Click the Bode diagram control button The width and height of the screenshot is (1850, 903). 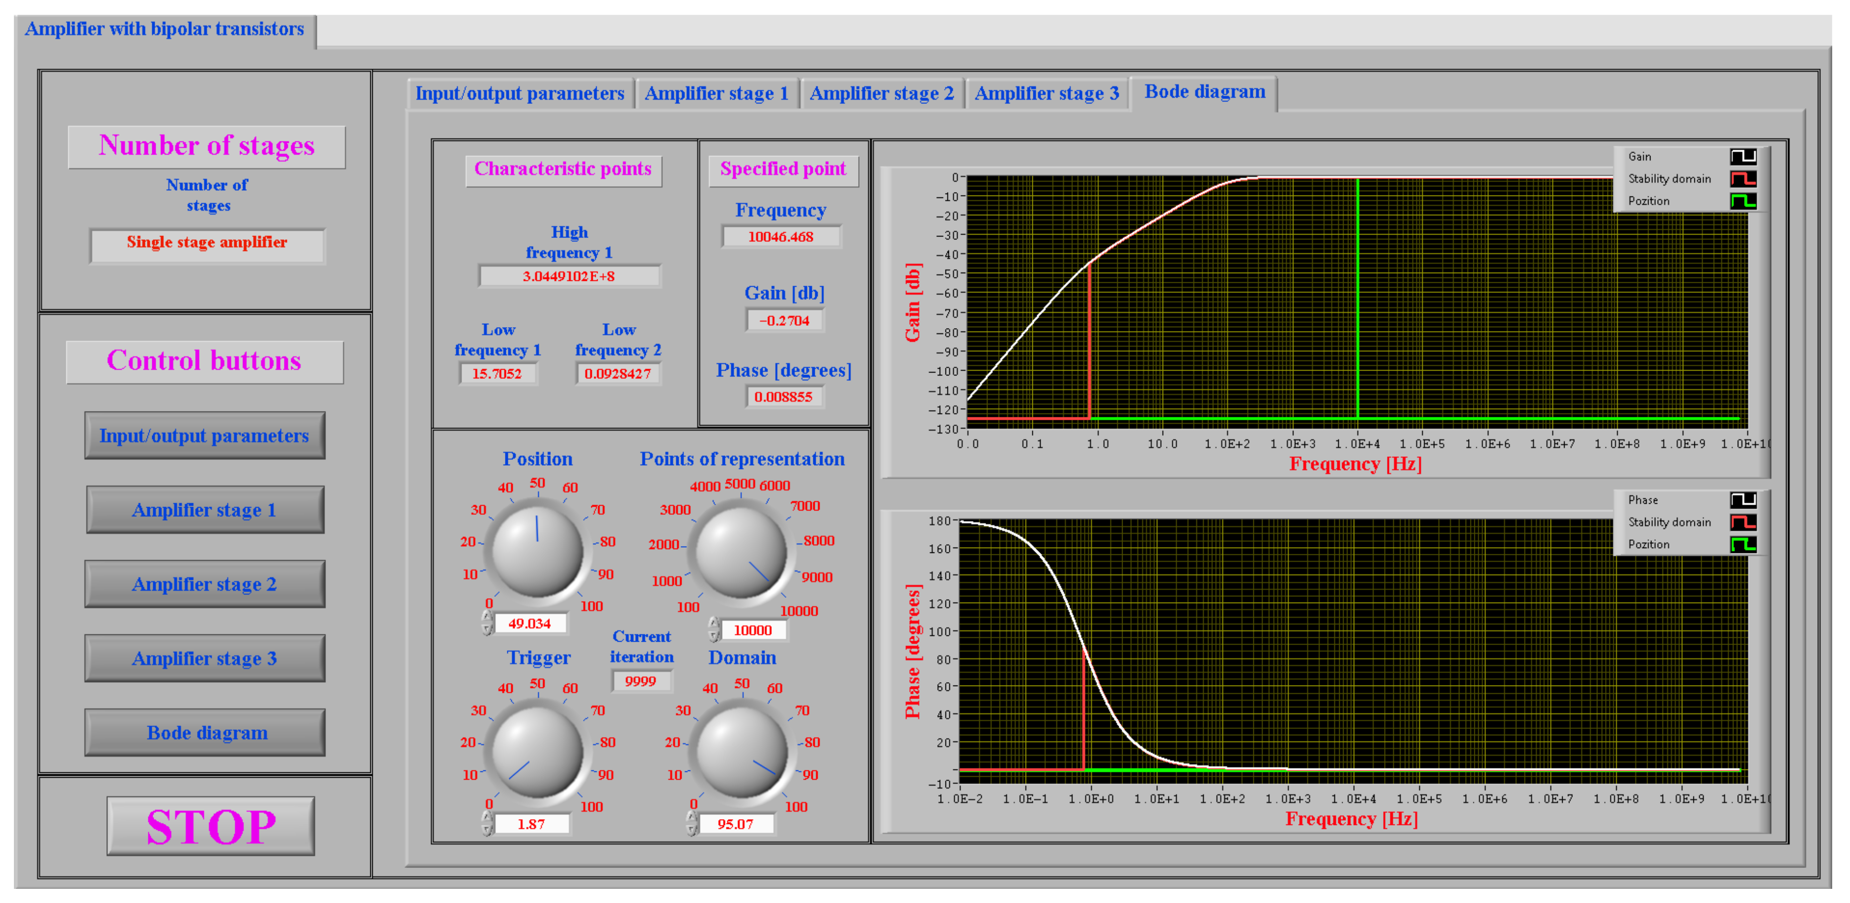coord(205,732)
